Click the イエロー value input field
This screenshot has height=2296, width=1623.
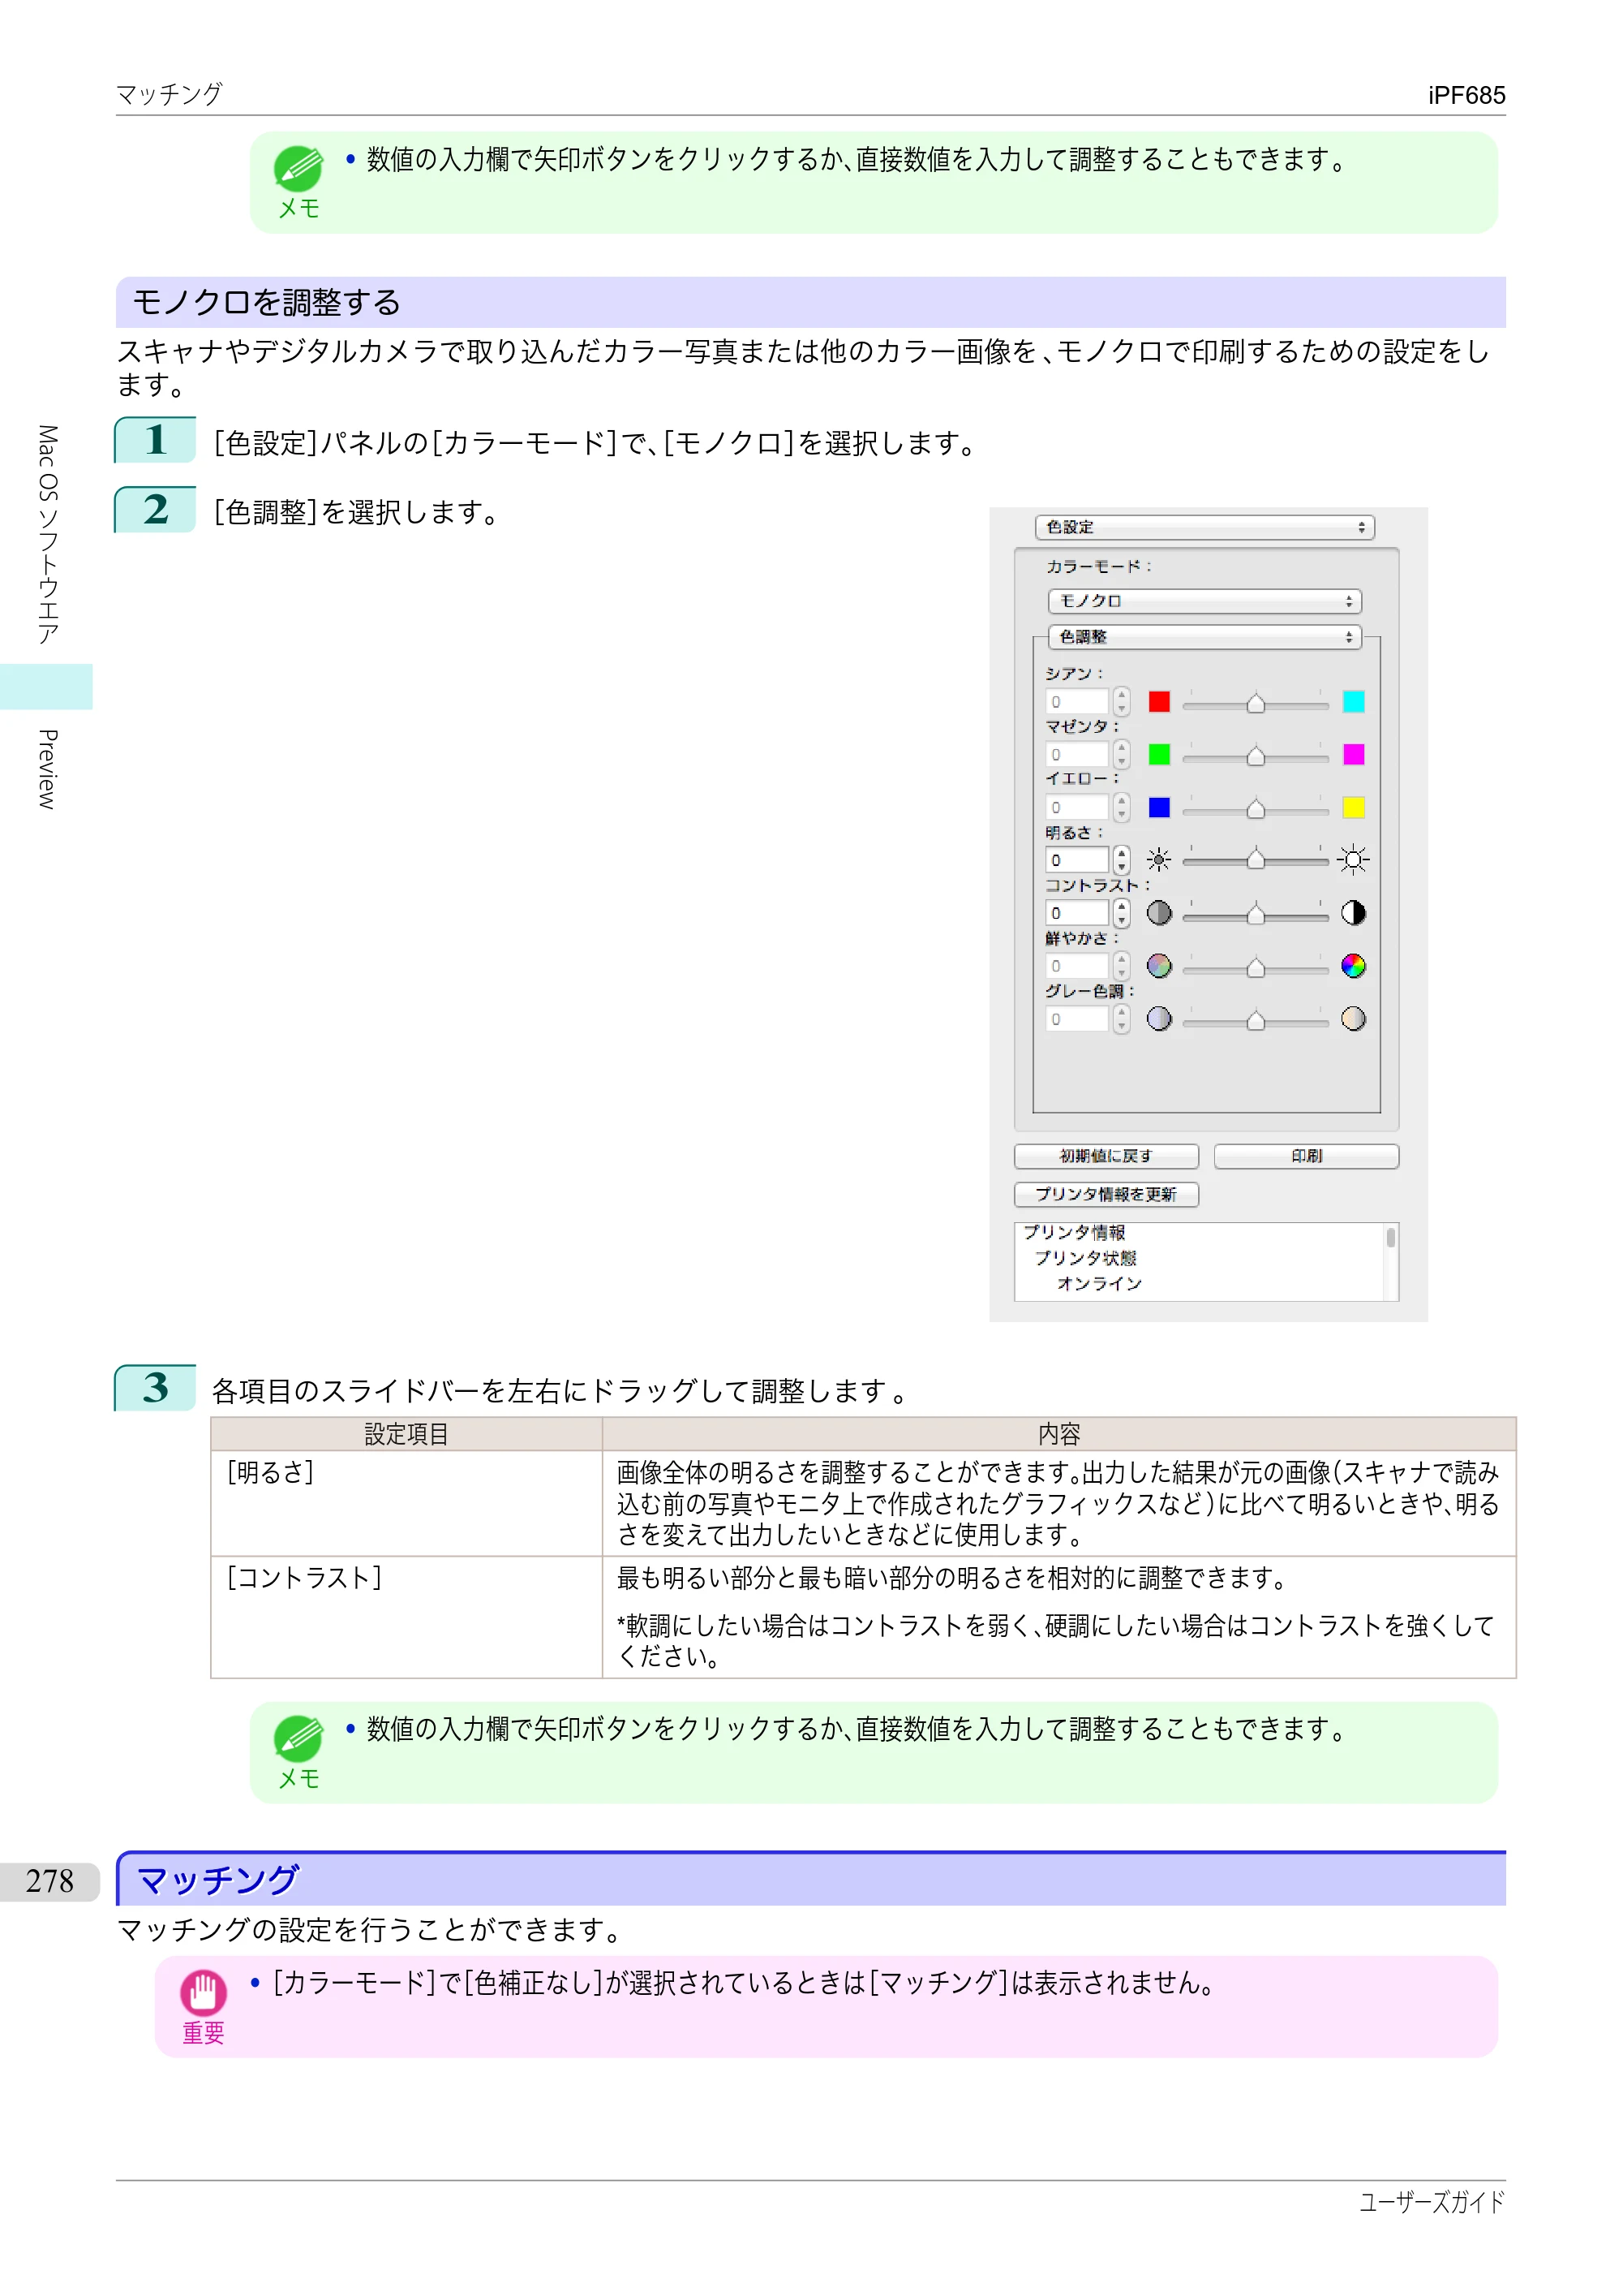[x=1077, y=808]
